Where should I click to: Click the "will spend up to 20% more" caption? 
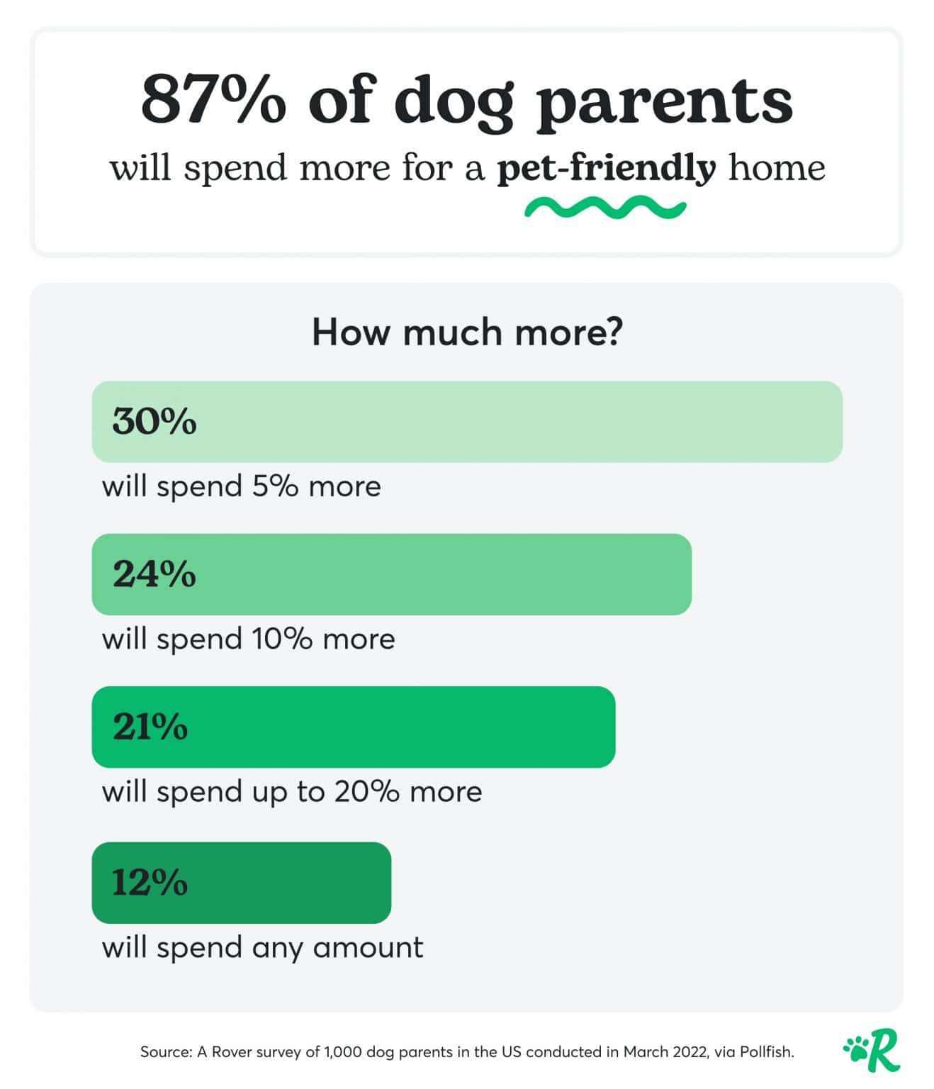coord(292,791)
